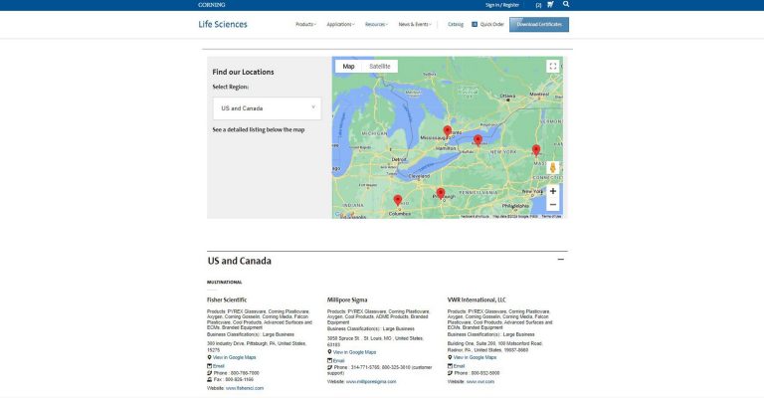Go to Life Sciences home
Screen dimensions: 764x398
click(x=223, y=24)
